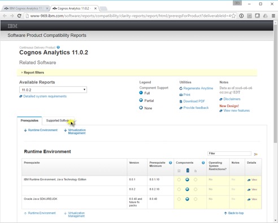Click the info icon beside Components header
Viewport: 278px width, 223px height.
tap(203, 163)
